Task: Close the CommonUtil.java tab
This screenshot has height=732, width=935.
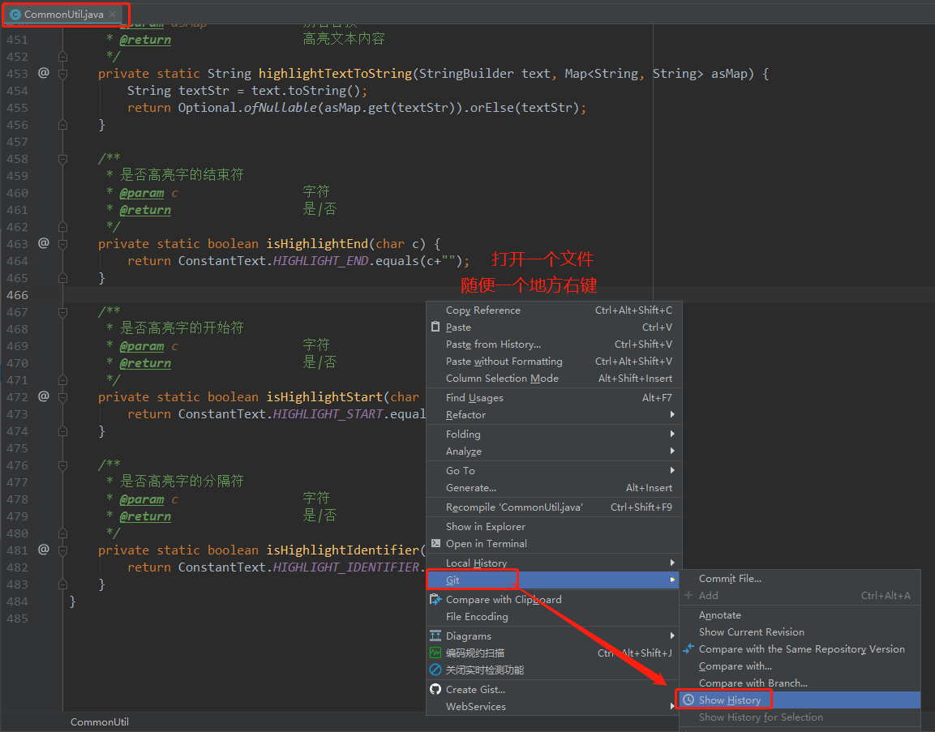Action: pos(113,15)
